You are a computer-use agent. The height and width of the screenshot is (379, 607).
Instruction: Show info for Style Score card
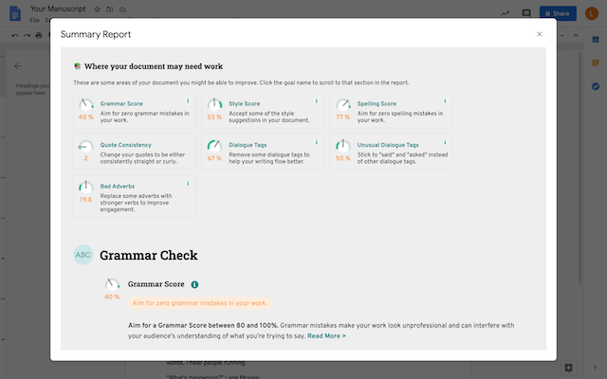coord(316,101)
